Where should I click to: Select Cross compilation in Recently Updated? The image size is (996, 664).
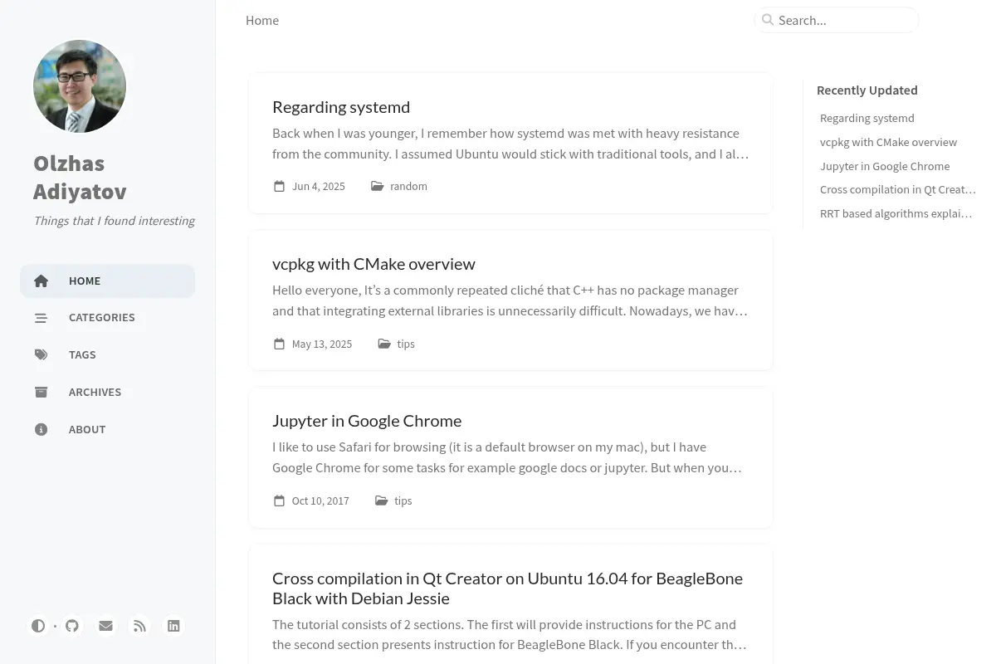898,189
